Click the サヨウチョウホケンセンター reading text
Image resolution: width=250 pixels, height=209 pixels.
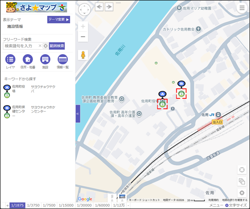[43, 109]
